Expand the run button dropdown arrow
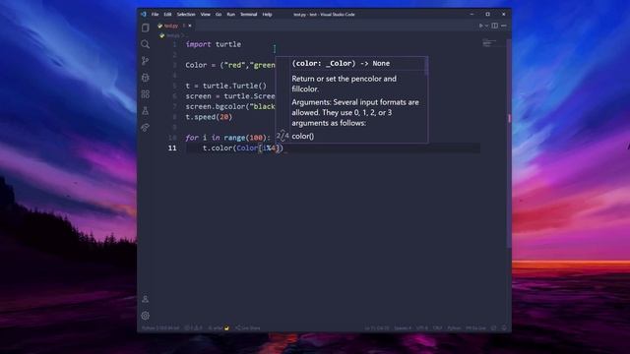 [486, 26]
